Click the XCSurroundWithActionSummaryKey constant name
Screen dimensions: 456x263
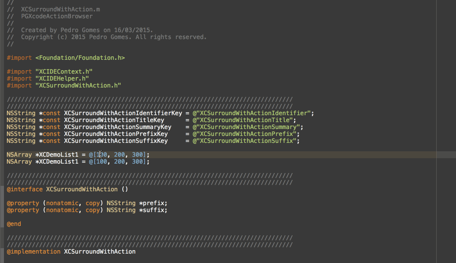pos(117,127)
